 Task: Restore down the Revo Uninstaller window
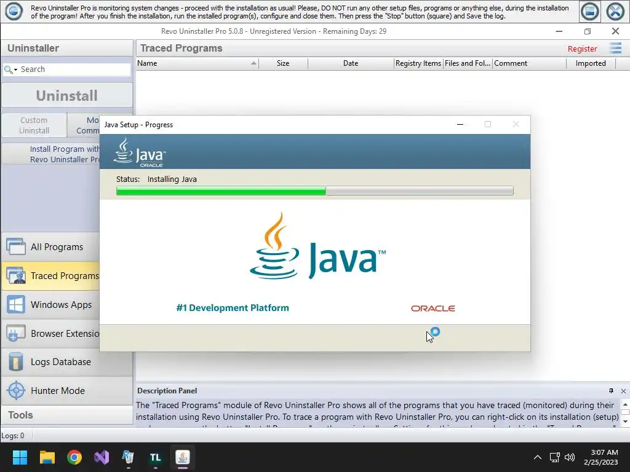588,31
